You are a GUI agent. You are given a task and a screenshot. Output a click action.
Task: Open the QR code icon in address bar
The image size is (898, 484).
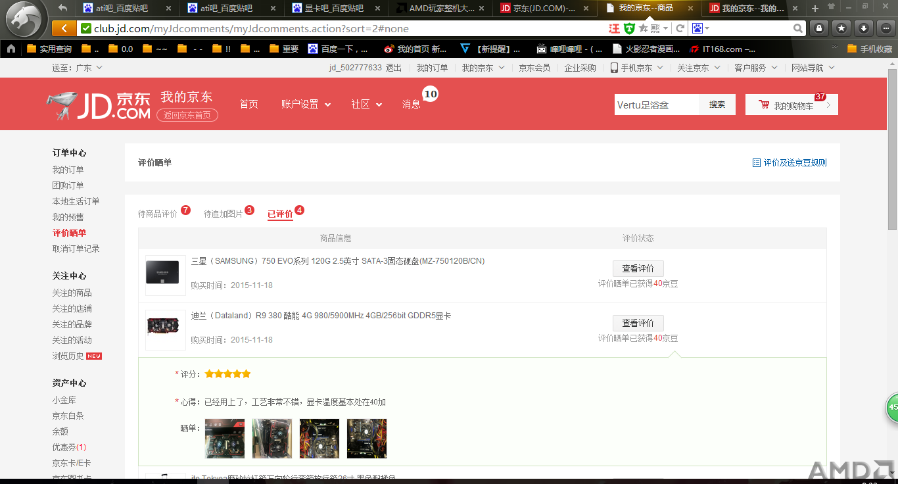click(655, 28)
